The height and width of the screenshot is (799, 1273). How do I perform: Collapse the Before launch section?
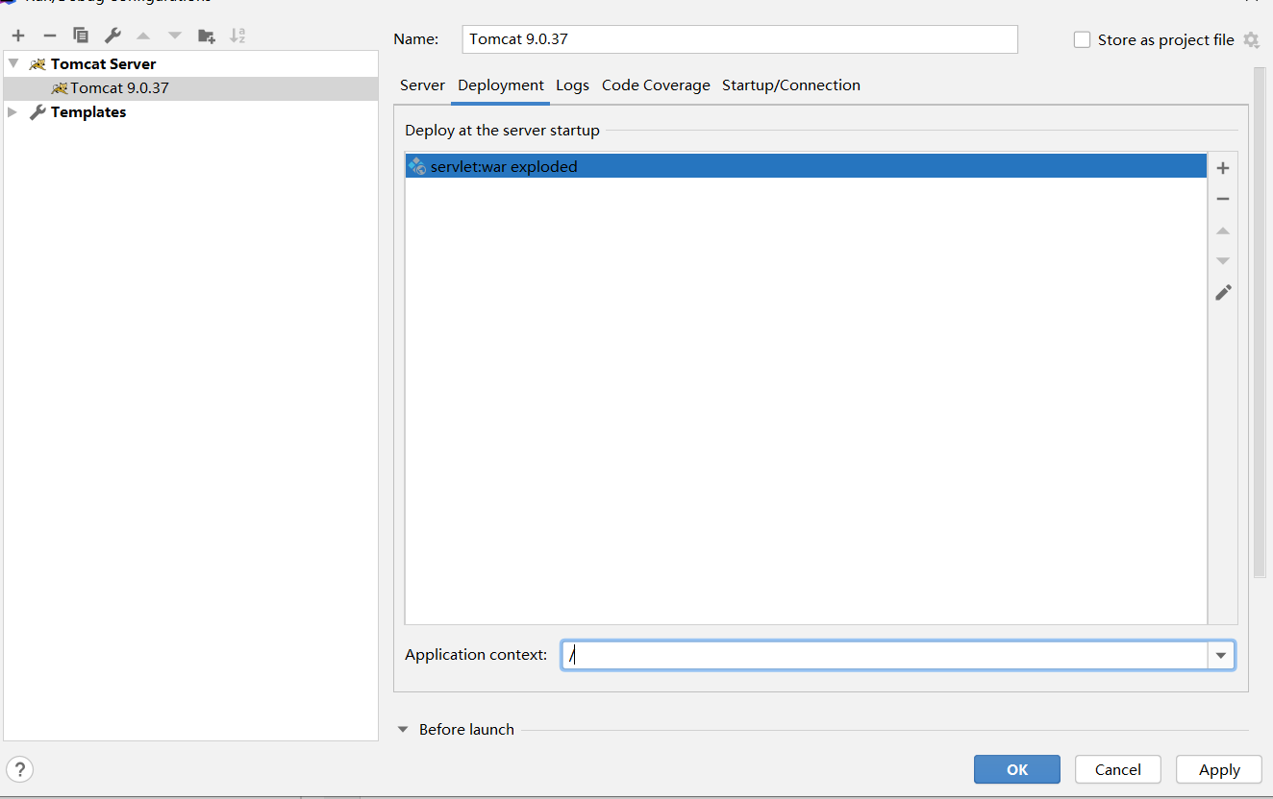403,730
